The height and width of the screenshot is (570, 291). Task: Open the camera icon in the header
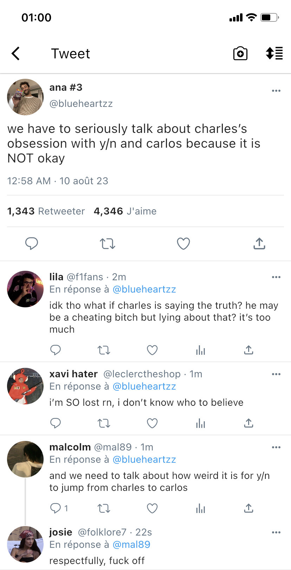240,54
